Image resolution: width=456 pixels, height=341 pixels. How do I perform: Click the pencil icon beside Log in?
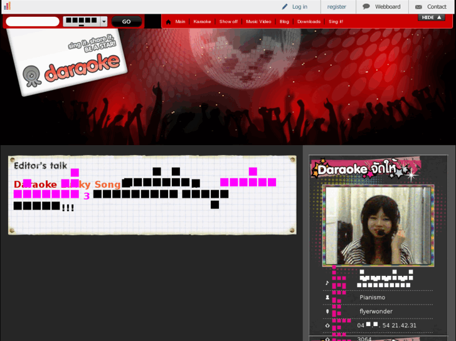(285, 7)
